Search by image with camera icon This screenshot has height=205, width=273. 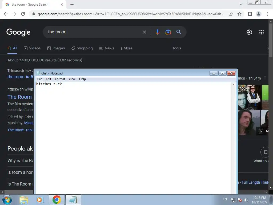click(168, 32)
